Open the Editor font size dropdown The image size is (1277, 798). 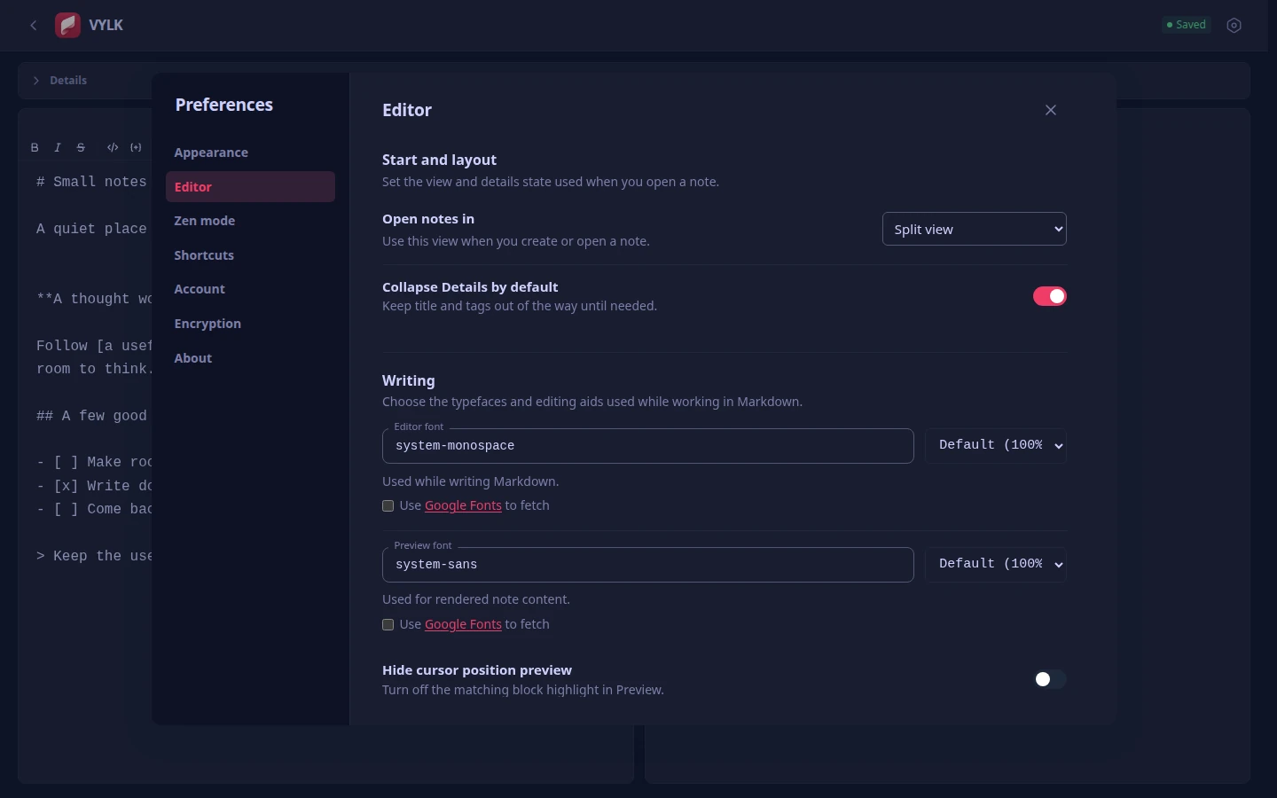click(x=996, y=445)
